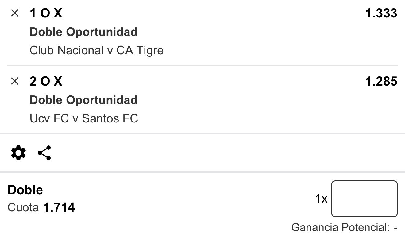Image resolution: width=405 pixels, height=247 pixels.
Task: Select the Doble bet type heading
Action: pyautogui.click(x=25, y=190)
